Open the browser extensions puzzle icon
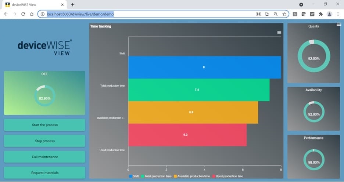 point(321,14)
